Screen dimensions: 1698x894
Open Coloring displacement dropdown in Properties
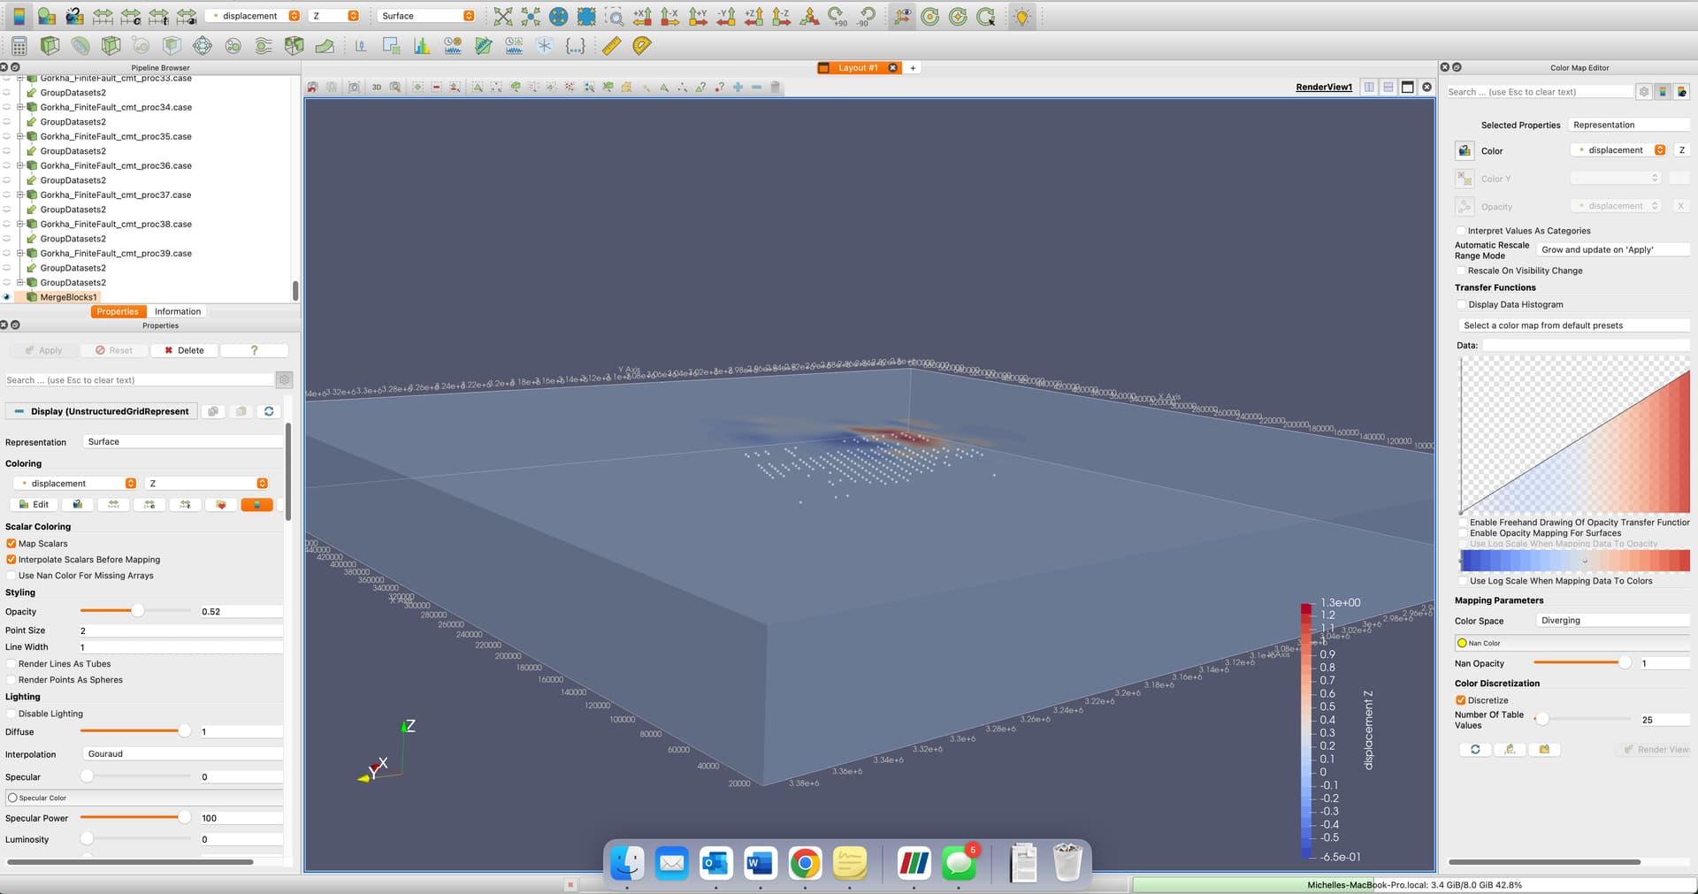pyautogui.click(x=75, y=484)
